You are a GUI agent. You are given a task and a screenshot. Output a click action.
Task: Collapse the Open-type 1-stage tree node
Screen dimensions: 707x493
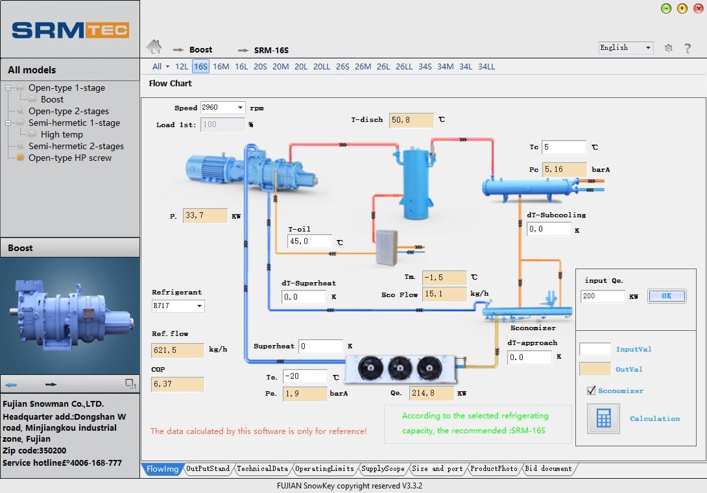pos(8,88)
